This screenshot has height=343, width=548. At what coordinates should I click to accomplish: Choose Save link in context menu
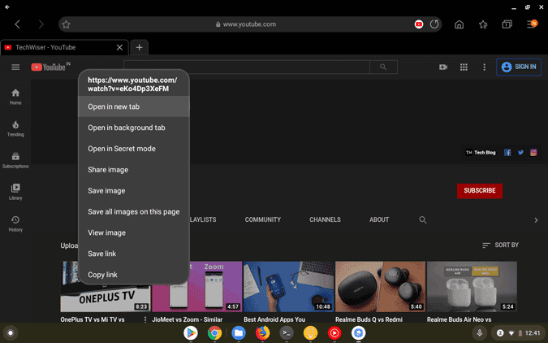click(134, 254)
